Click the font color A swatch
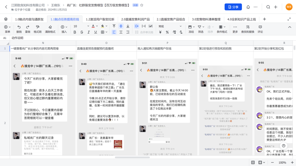The height and width of the screenshot is (166, 296). (93, 26)
